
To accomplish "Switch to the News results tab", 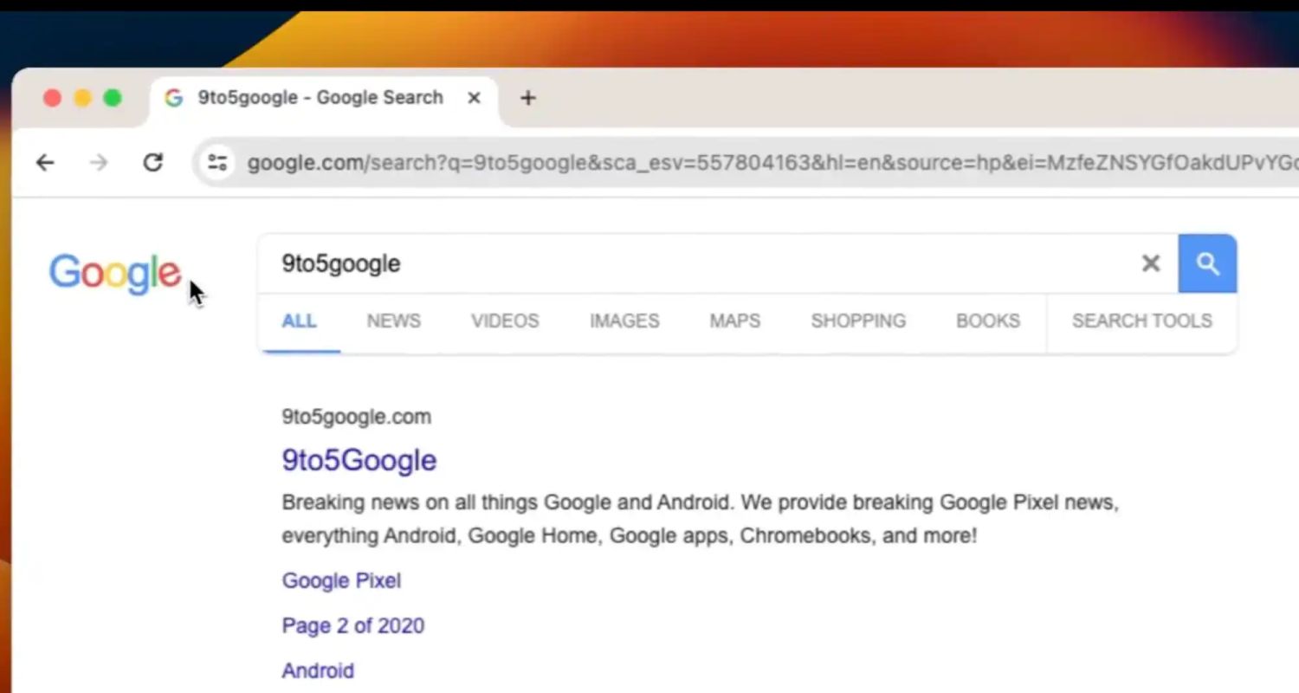I will tap(393, 321).
